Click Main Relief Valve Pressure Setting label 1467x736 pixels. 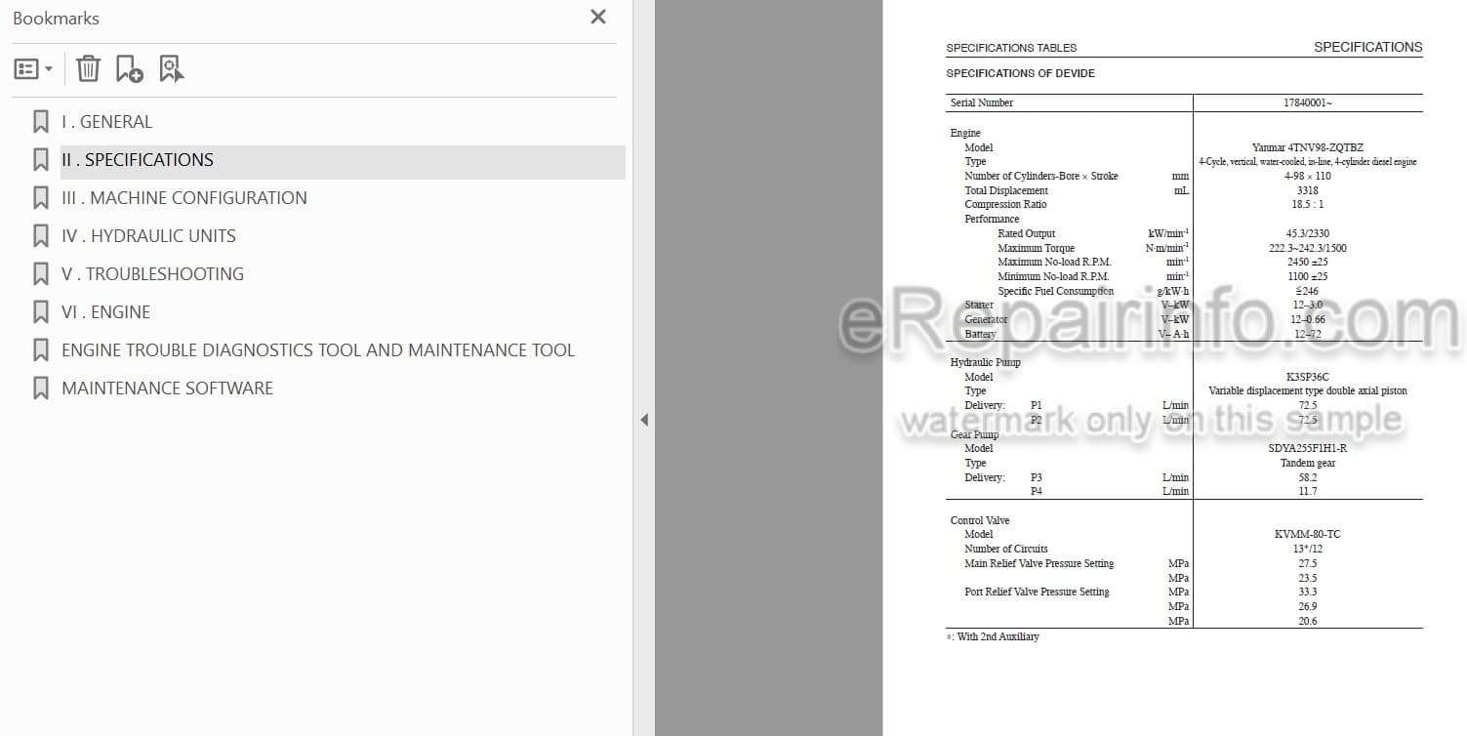(1039, 563)
